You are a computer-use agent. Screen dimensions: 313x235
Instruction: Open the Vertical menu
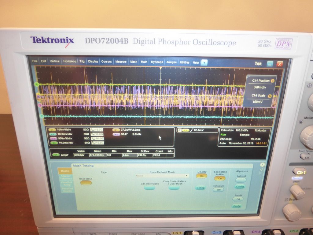point(54,61)
